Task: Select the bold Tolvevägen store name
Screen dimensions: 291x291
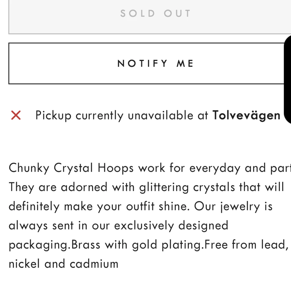Action: 246,115
